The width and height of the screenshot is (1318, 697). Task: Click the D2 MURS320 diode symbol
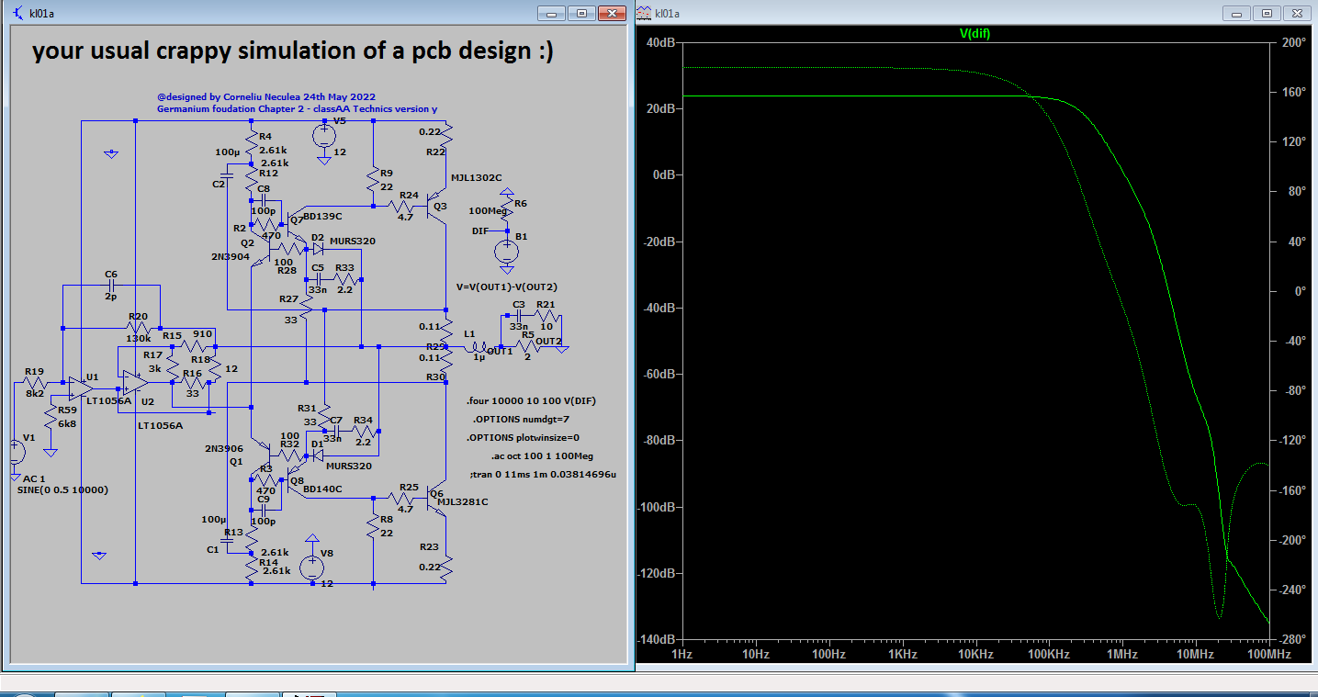pyautogui.click(x=318, y=249)
